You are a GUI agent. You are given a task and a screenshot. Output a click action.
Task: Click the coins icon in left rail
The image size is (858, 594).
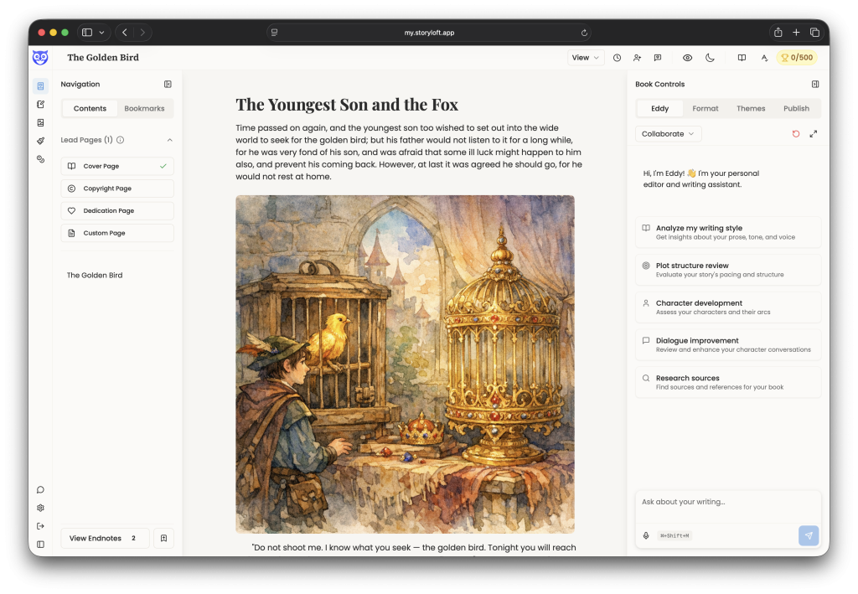pyautogui.click(x=40, y=159)
